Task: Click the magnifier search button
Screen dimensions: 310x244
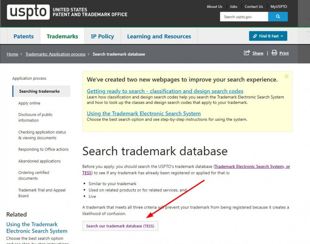Action: [278, 17]
